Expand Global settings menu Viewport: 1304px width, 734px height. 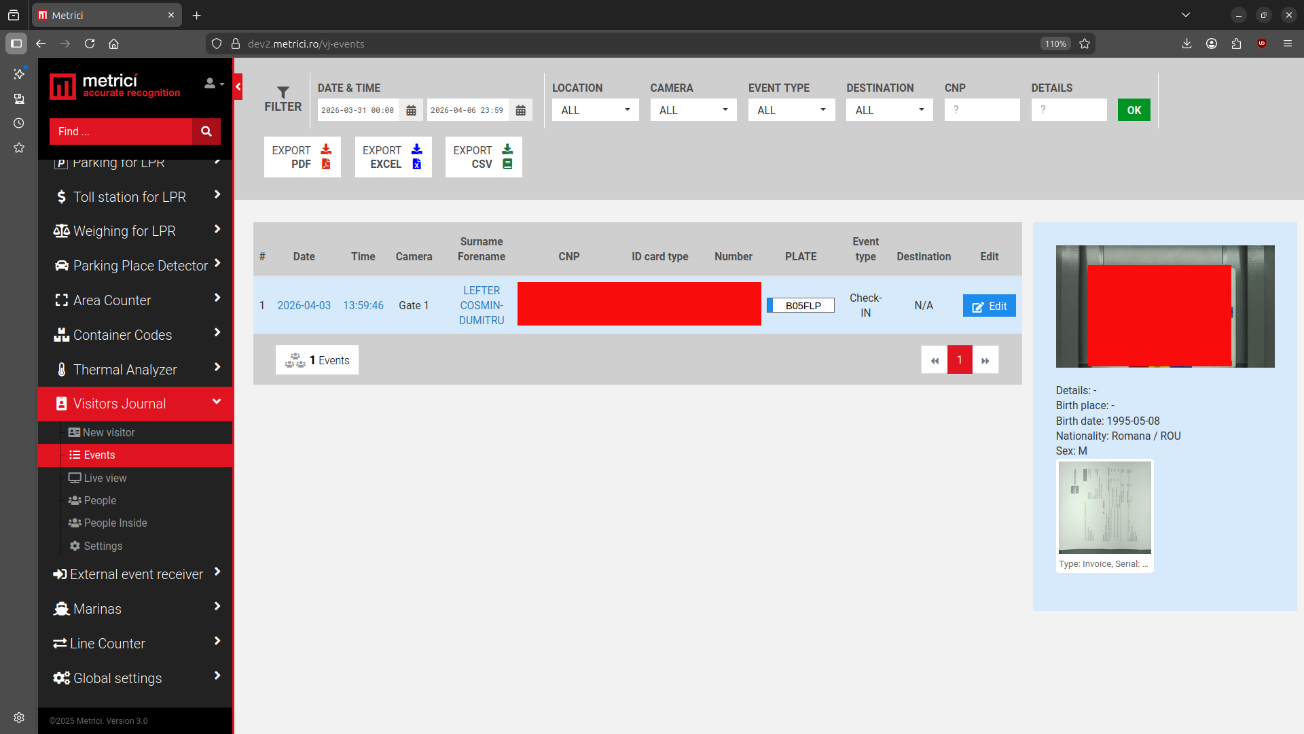coord(136,678)
